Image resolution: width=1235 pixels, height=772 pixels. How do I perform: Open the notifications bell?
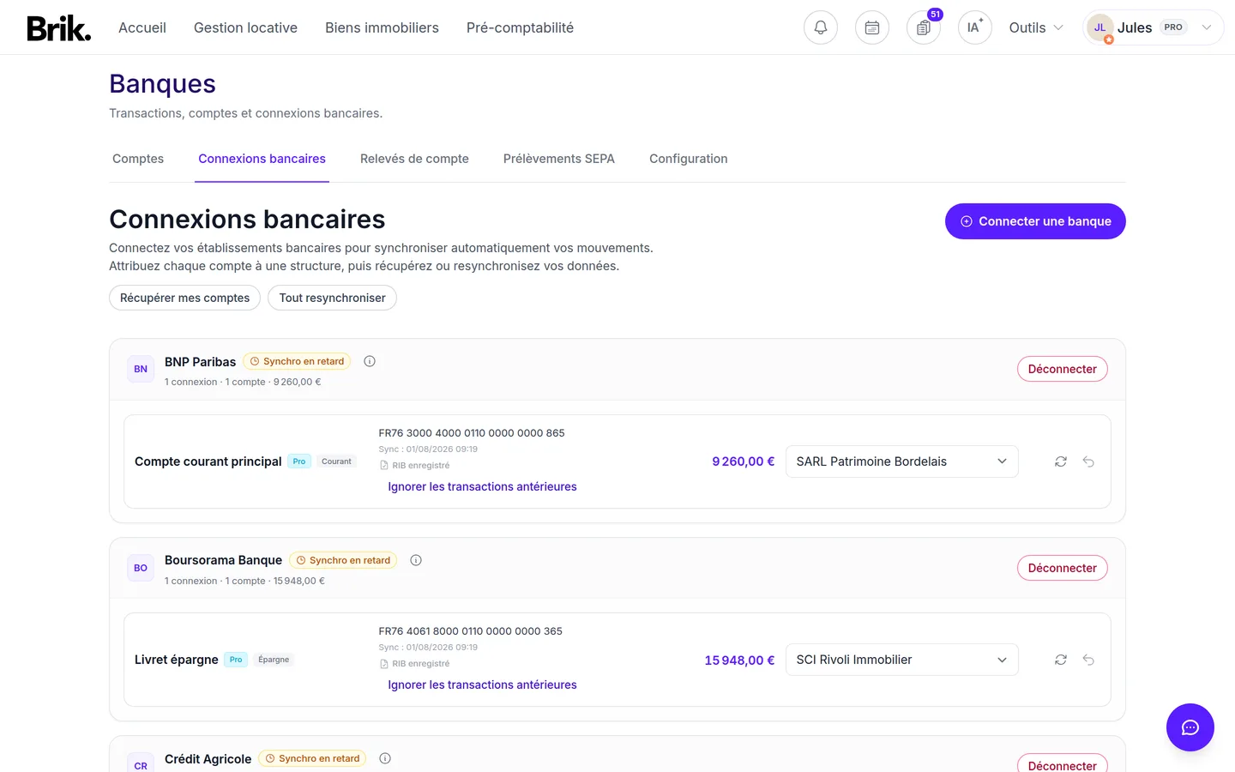point(821,27)
